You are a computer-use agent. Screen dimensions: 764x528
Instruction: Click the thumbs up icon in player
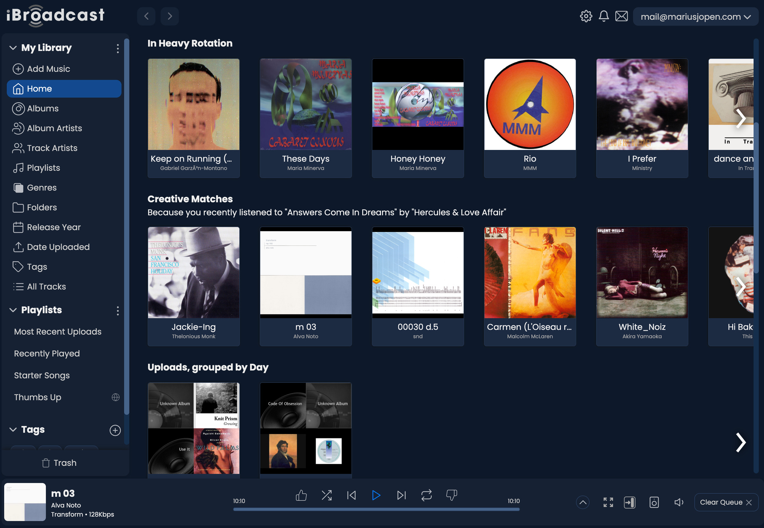301,495
